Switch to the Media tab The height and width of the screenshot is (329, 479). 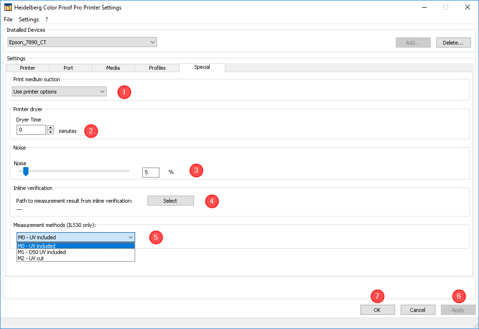pos(113,68)
